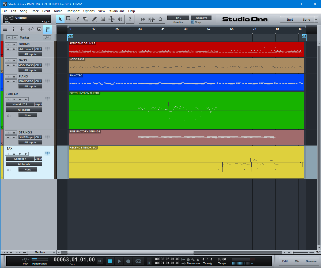The width and height of the screenshot is (321, 268).
Task: Open STRINGS track CH 1 channel dropdown
Action: [x=38, y=137]
